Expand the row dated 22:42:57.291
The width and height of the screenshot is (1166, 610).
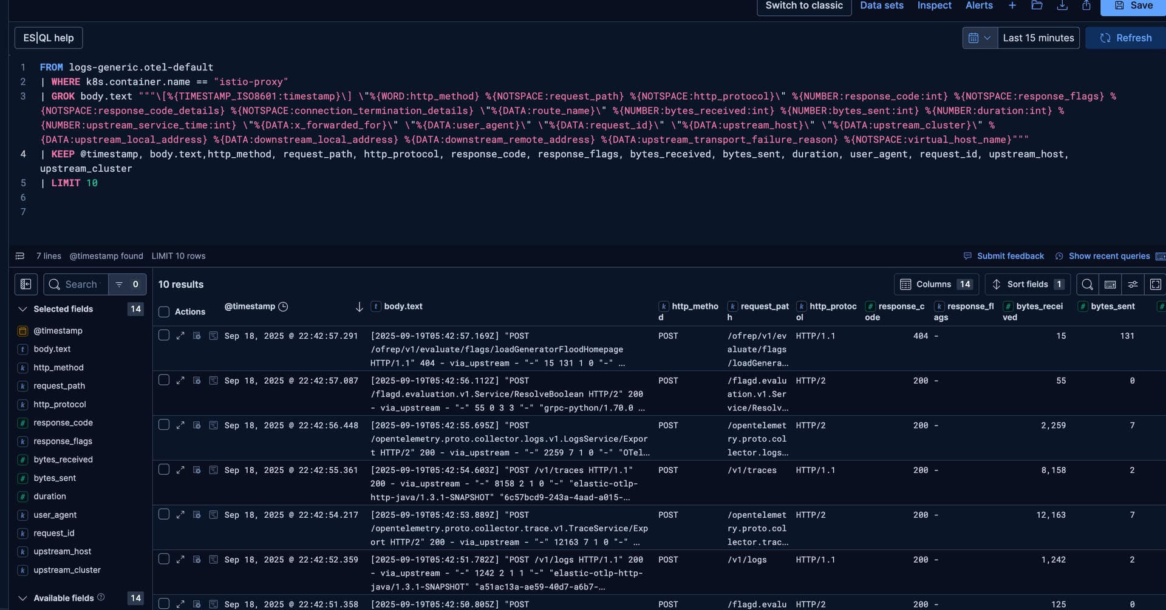point(180,336)
